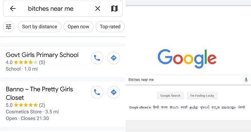251x132 pixels.
Task: Call Govt Girls Primary School
Action: click(x=97, y=58)
